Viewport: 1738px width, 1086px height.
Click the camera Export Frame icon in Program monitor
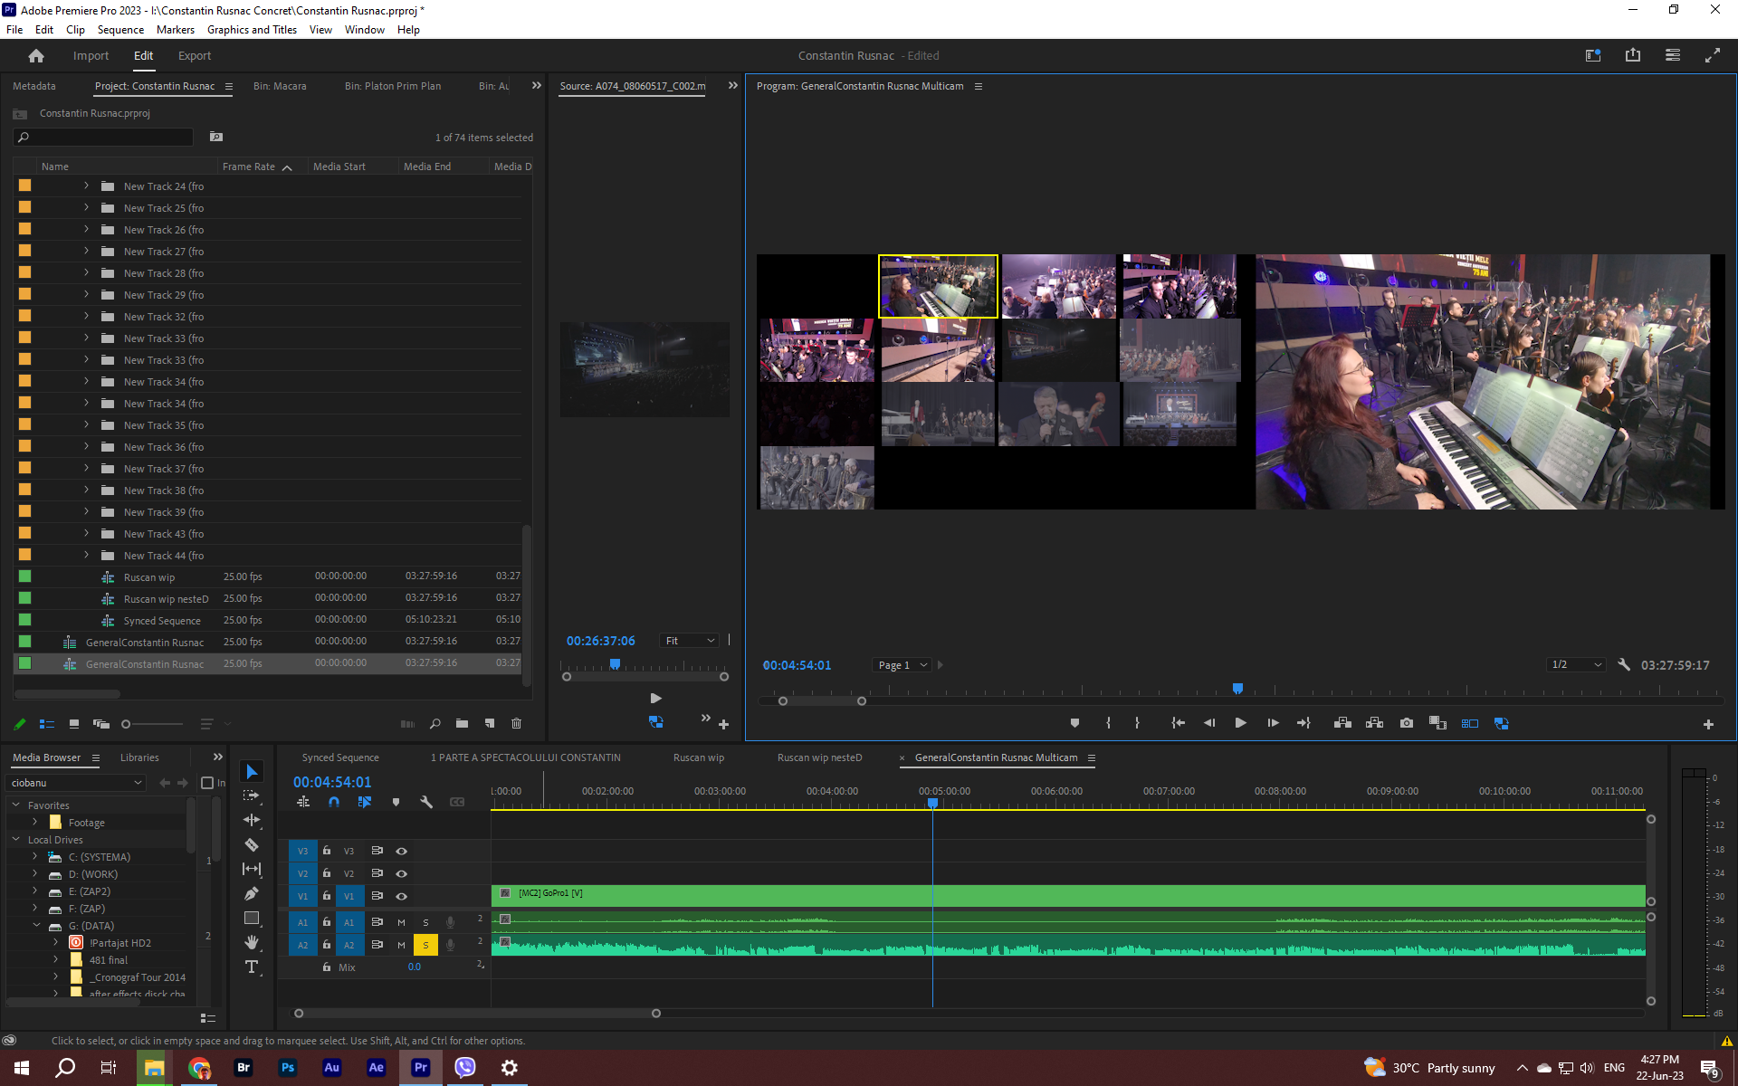click(x=1407, y=722)
